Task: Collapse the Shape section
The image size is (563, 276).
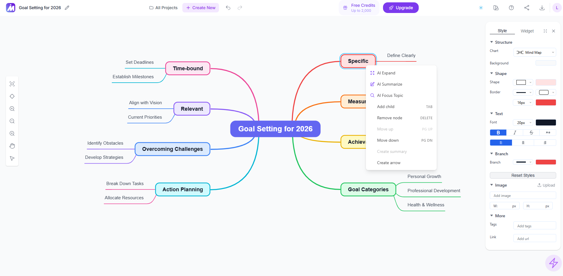Action: pos(491,73)
